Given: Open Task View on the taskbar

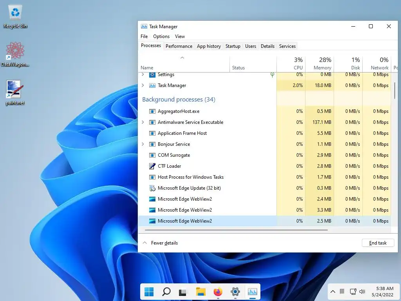Looking at the screenshot, I should [182, 292].
